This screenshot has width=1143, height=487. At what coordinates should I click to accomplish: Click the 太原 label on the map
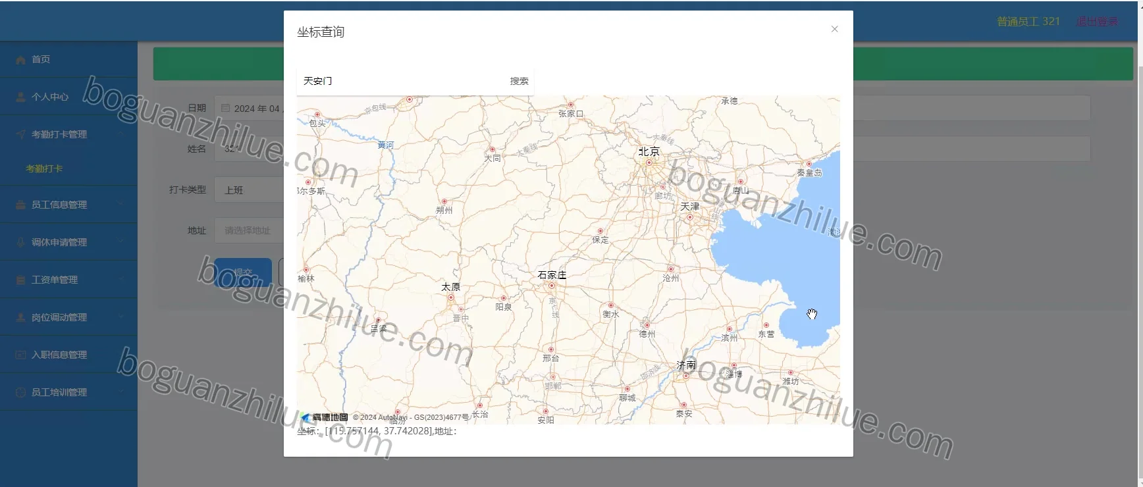pyautogui.click(x=450, y=287)
